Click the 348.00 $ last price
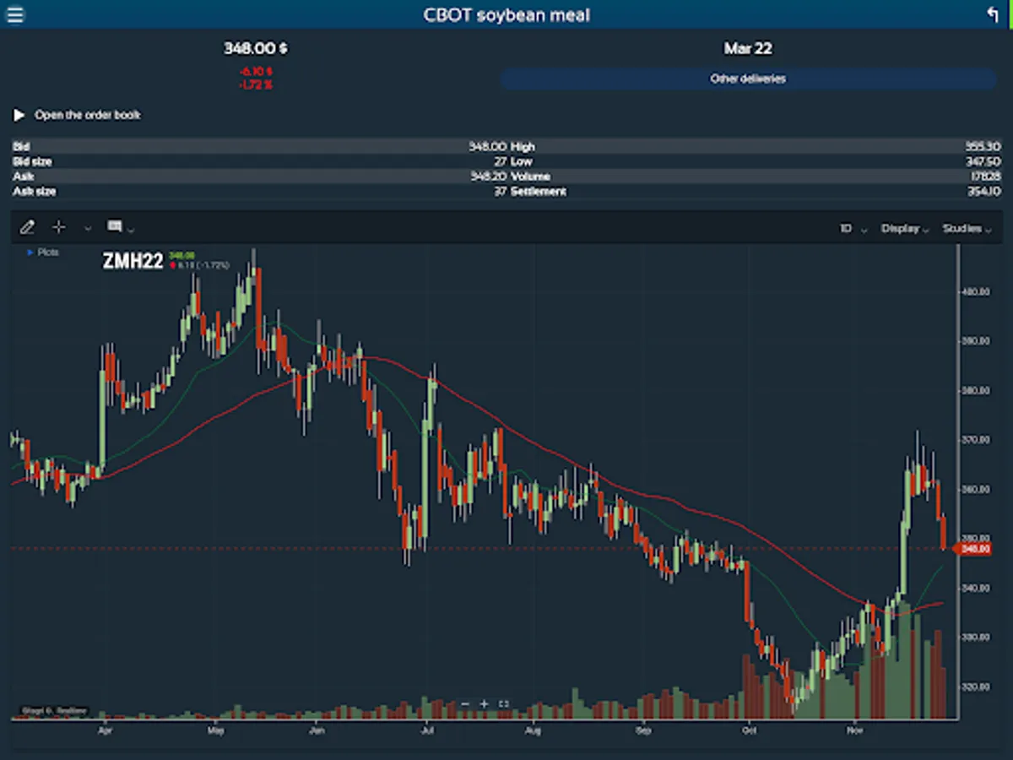 tap(255, 49)
